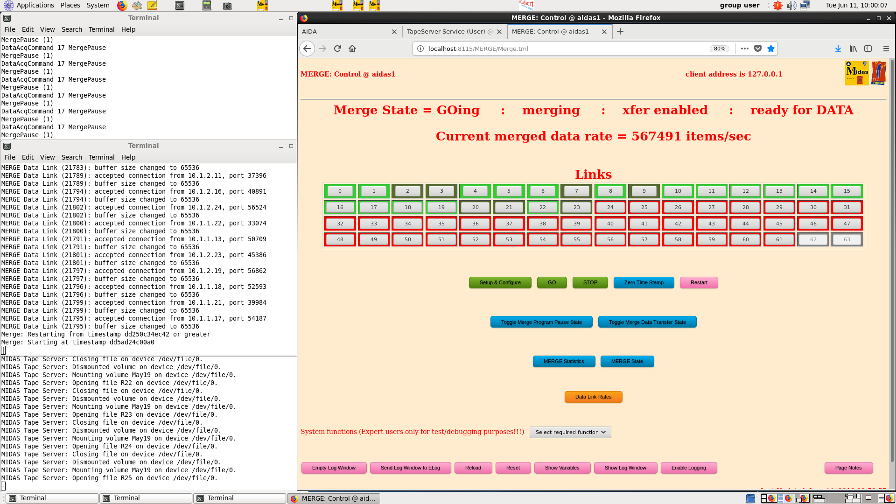Launch calculator from top panel
Viewport: 896px width, 504px height.
click(x=207, y=6)
